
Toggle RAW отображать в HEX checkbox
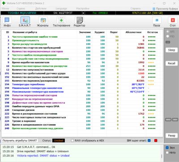click(x=72, y=140)
